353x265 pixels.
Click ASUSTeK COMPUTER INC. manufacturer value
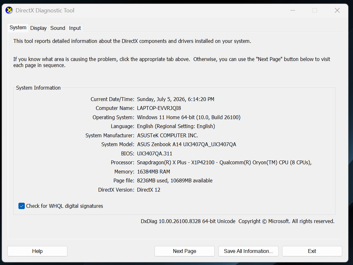[168, 135]
